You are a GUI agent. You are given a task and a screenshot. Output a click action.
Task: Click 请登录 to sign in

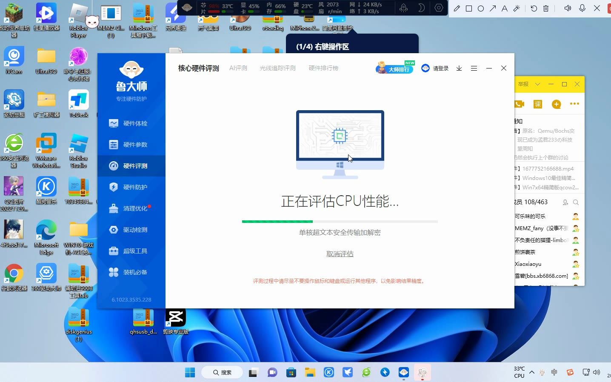coord(435,68)
